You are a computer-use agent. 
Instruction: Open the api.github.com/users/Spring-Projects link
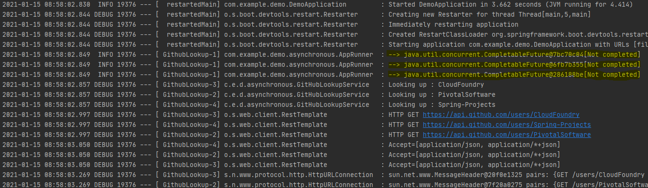(x=507, y=125)
